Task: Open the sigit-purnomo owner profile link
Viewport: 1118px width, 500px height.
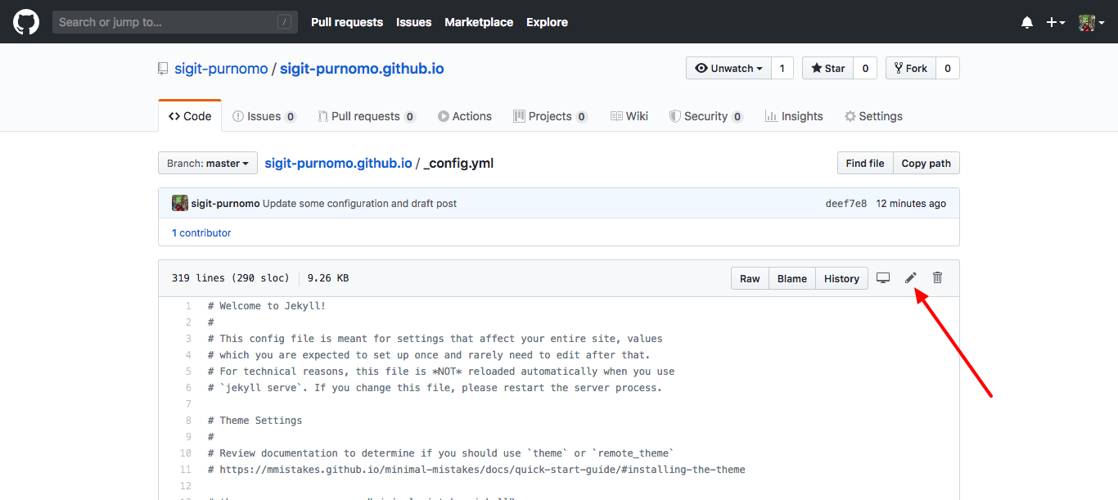Action: pos(221,69)
